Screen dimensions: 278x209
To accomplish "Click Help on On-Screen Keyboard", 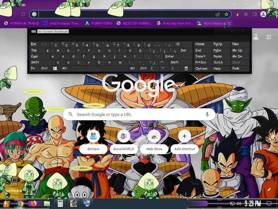I will click(221, 68).
